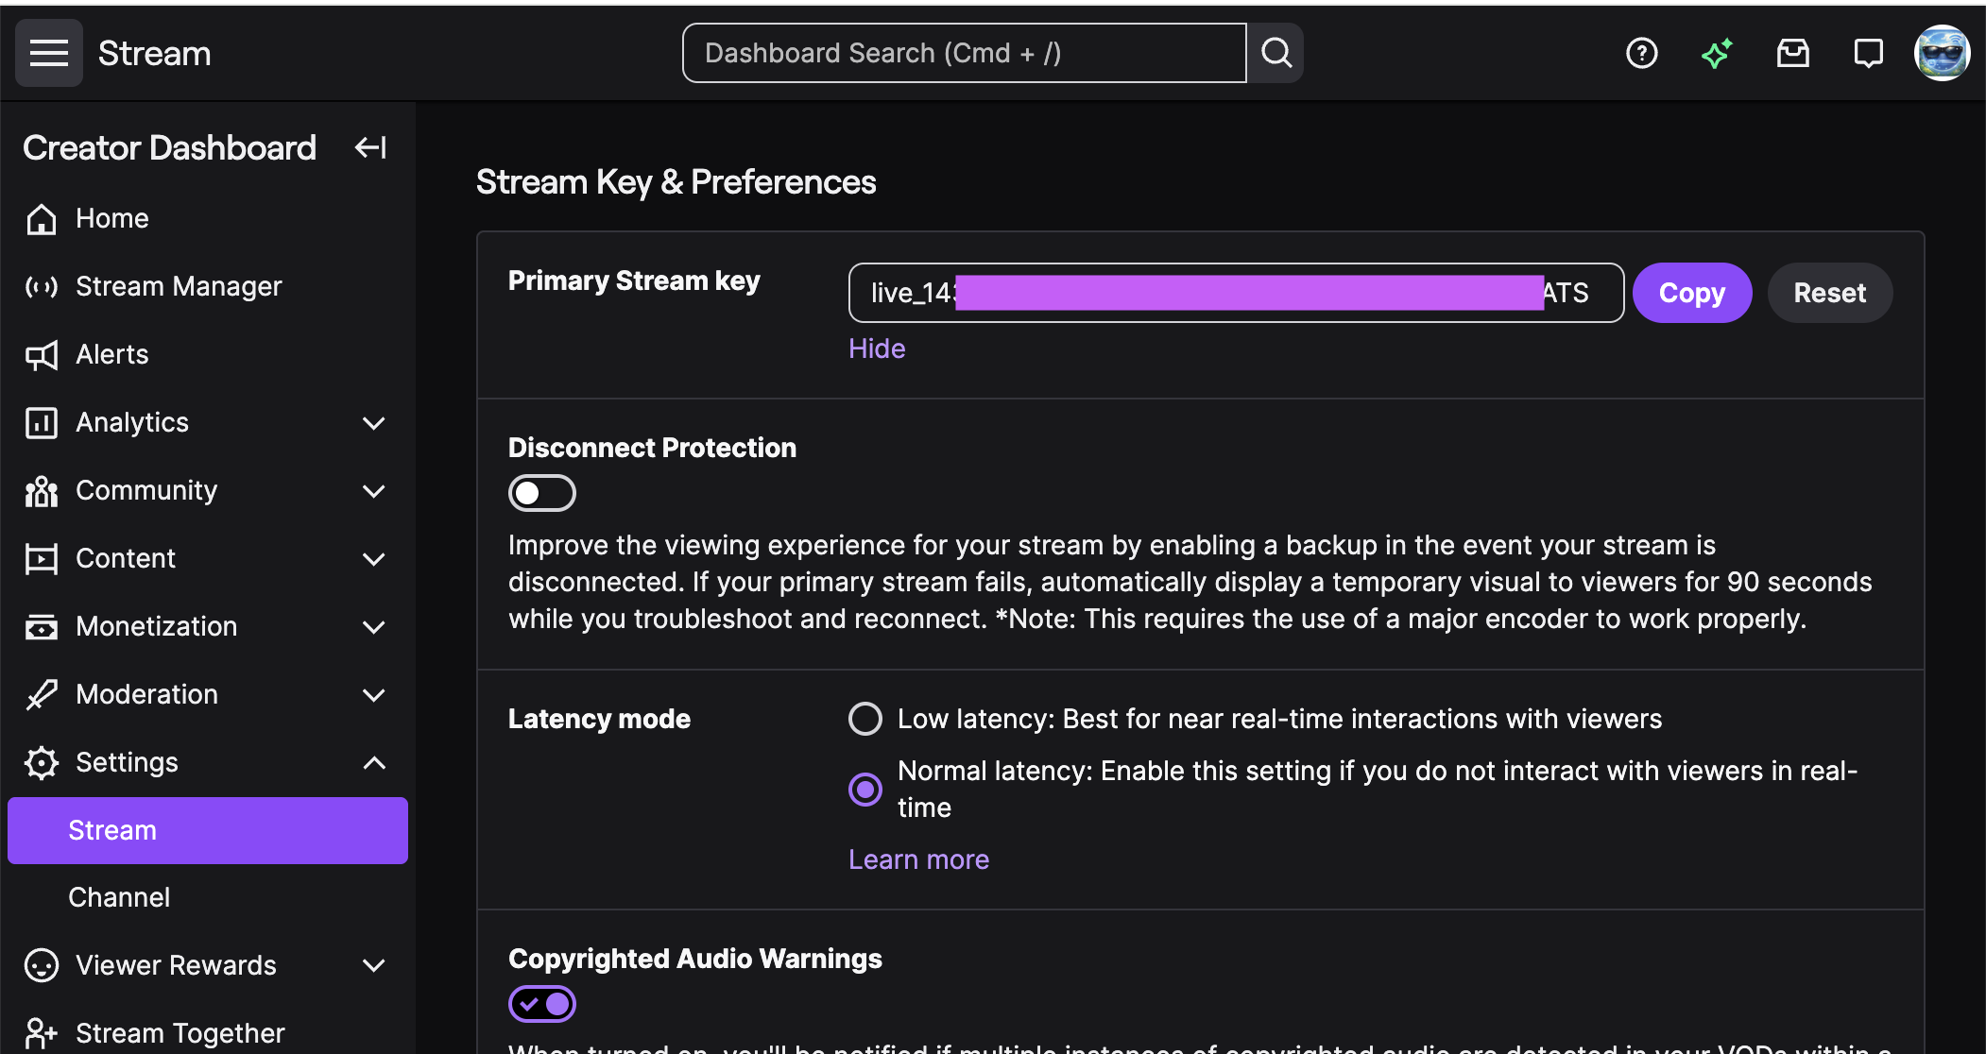The height and width of the screenshot is (1054, 1986).
Task: Click the Disconnect Protection label
Action: (652, 448)
